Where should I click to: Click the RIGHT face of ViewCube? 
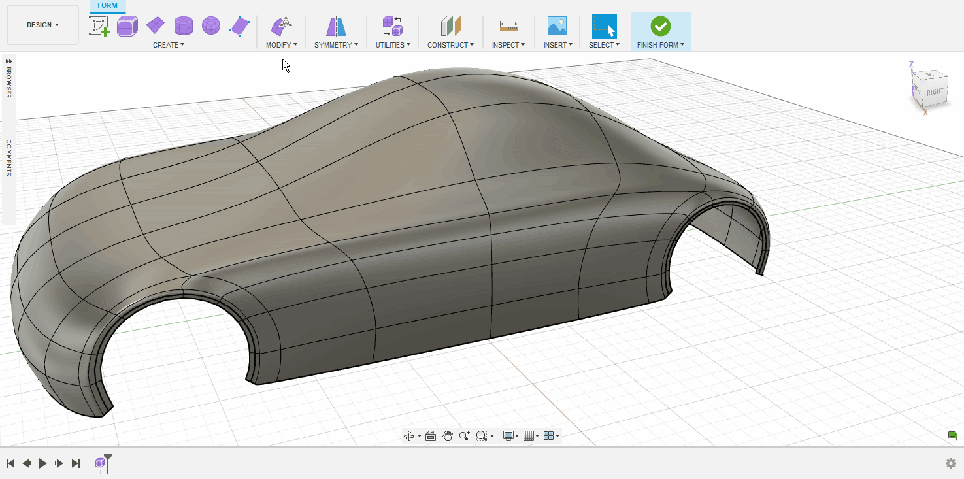coord(935,91)
